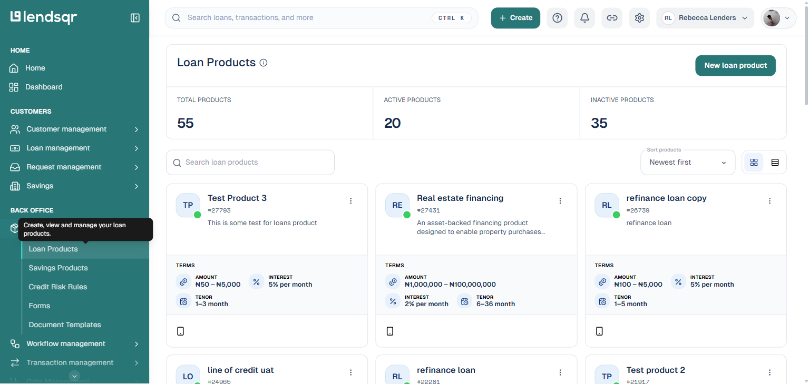Click the info icon beside Loan Products
This screenshot has width=809, height=384.
264,63
